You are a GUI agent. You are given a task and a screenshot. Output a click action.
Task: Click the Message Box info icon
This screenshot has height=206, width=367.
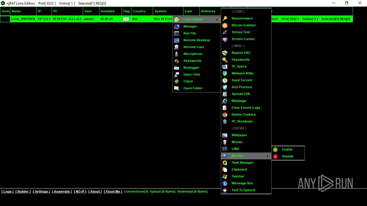(225, 183)
